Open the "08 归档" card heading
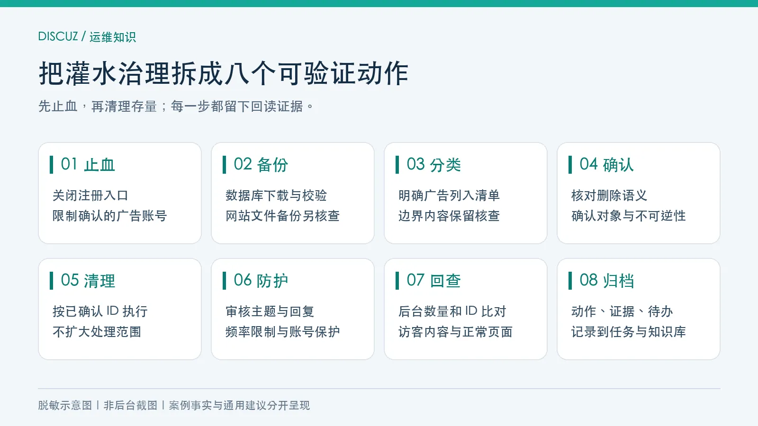This screenshot has height=426, width=758. pyautogui.click(x=607, y=281)
